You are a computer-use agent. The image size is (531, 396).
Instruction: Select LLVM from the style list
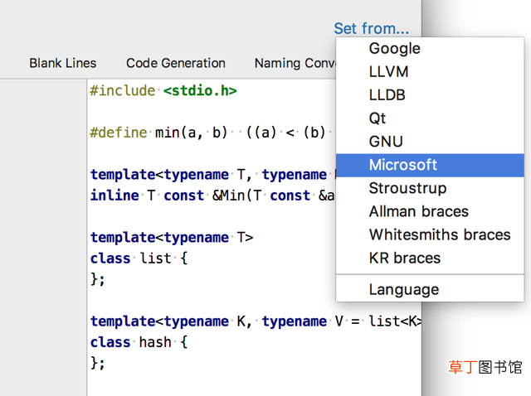[430, 72]
